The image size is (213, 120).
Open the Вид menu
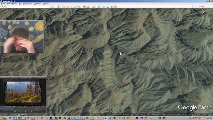(x=20, y=4)
